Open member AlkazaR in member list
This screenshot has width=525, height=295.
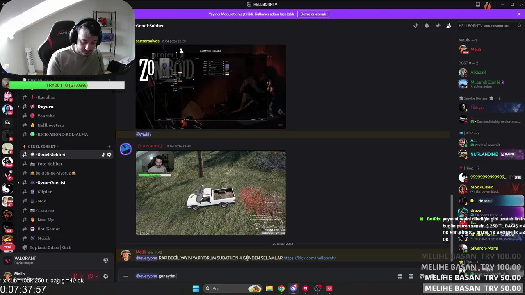(490, 73)
